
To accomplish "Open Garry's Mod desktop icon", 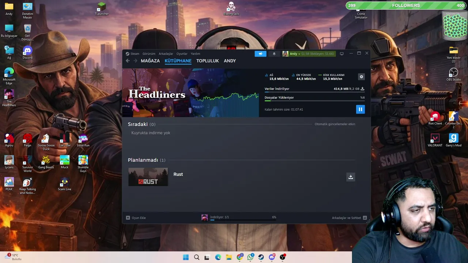I will click(x=453, y=140).
